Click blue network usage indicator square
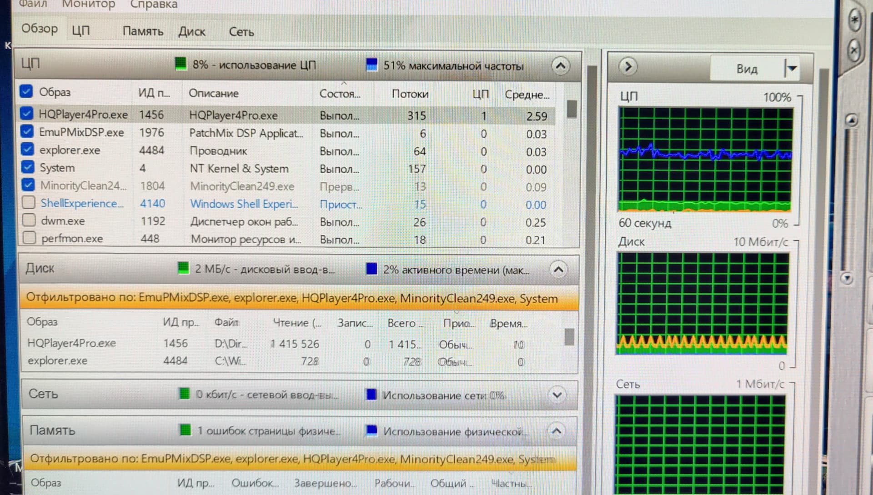Viewport: 873px width, 495px height. pos(371,395)
